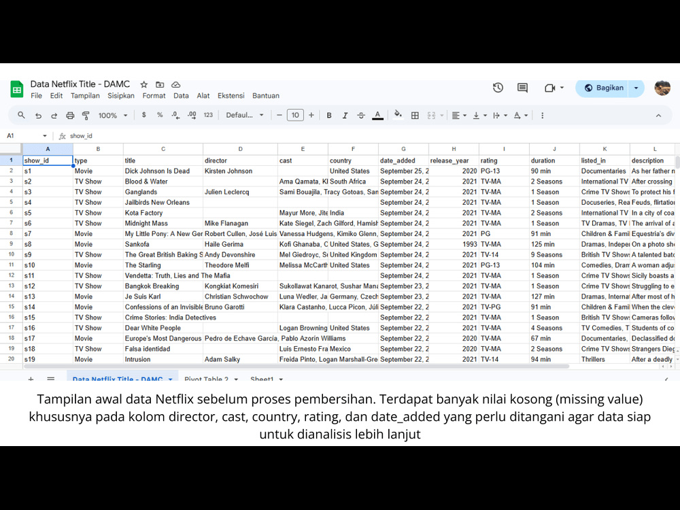Open the font family dropdown showing Default

point(243,115)
